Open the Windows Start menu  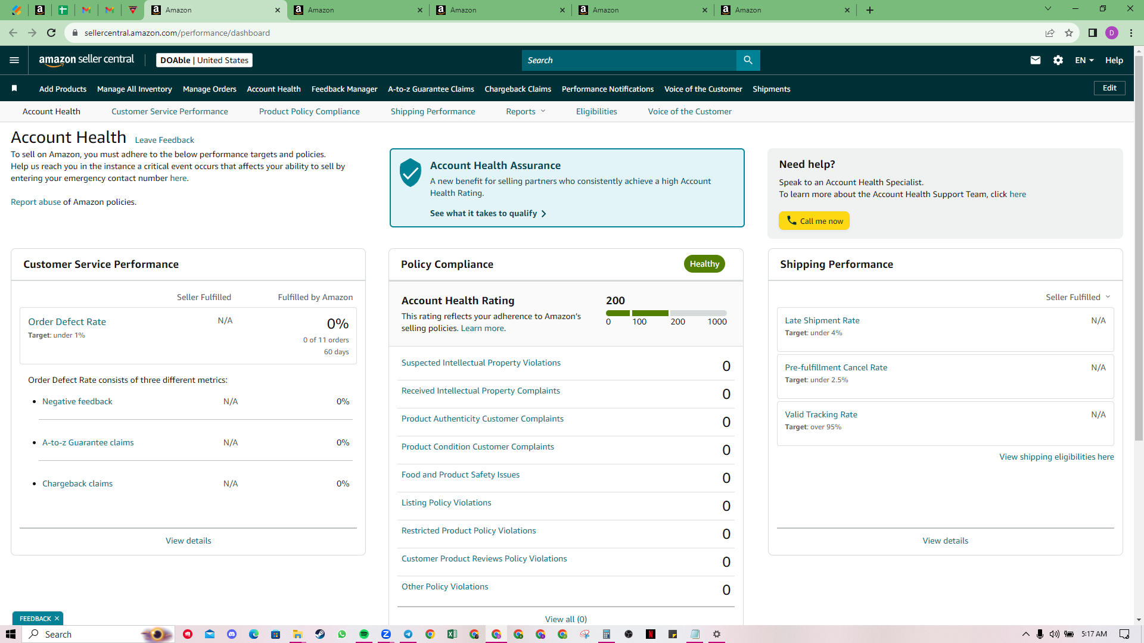[11, 634]
